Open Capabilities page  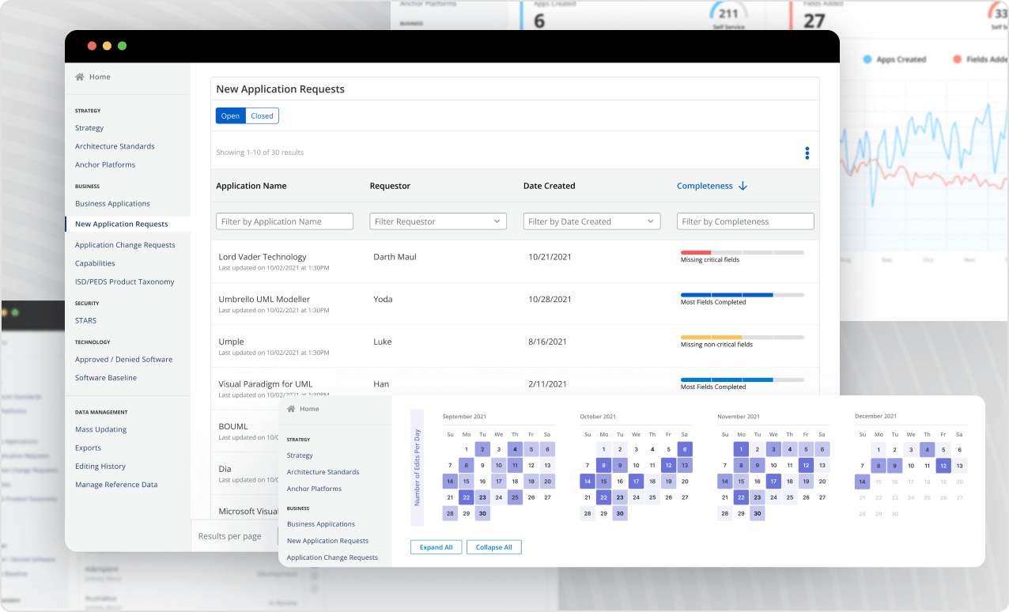coord(95,263)
